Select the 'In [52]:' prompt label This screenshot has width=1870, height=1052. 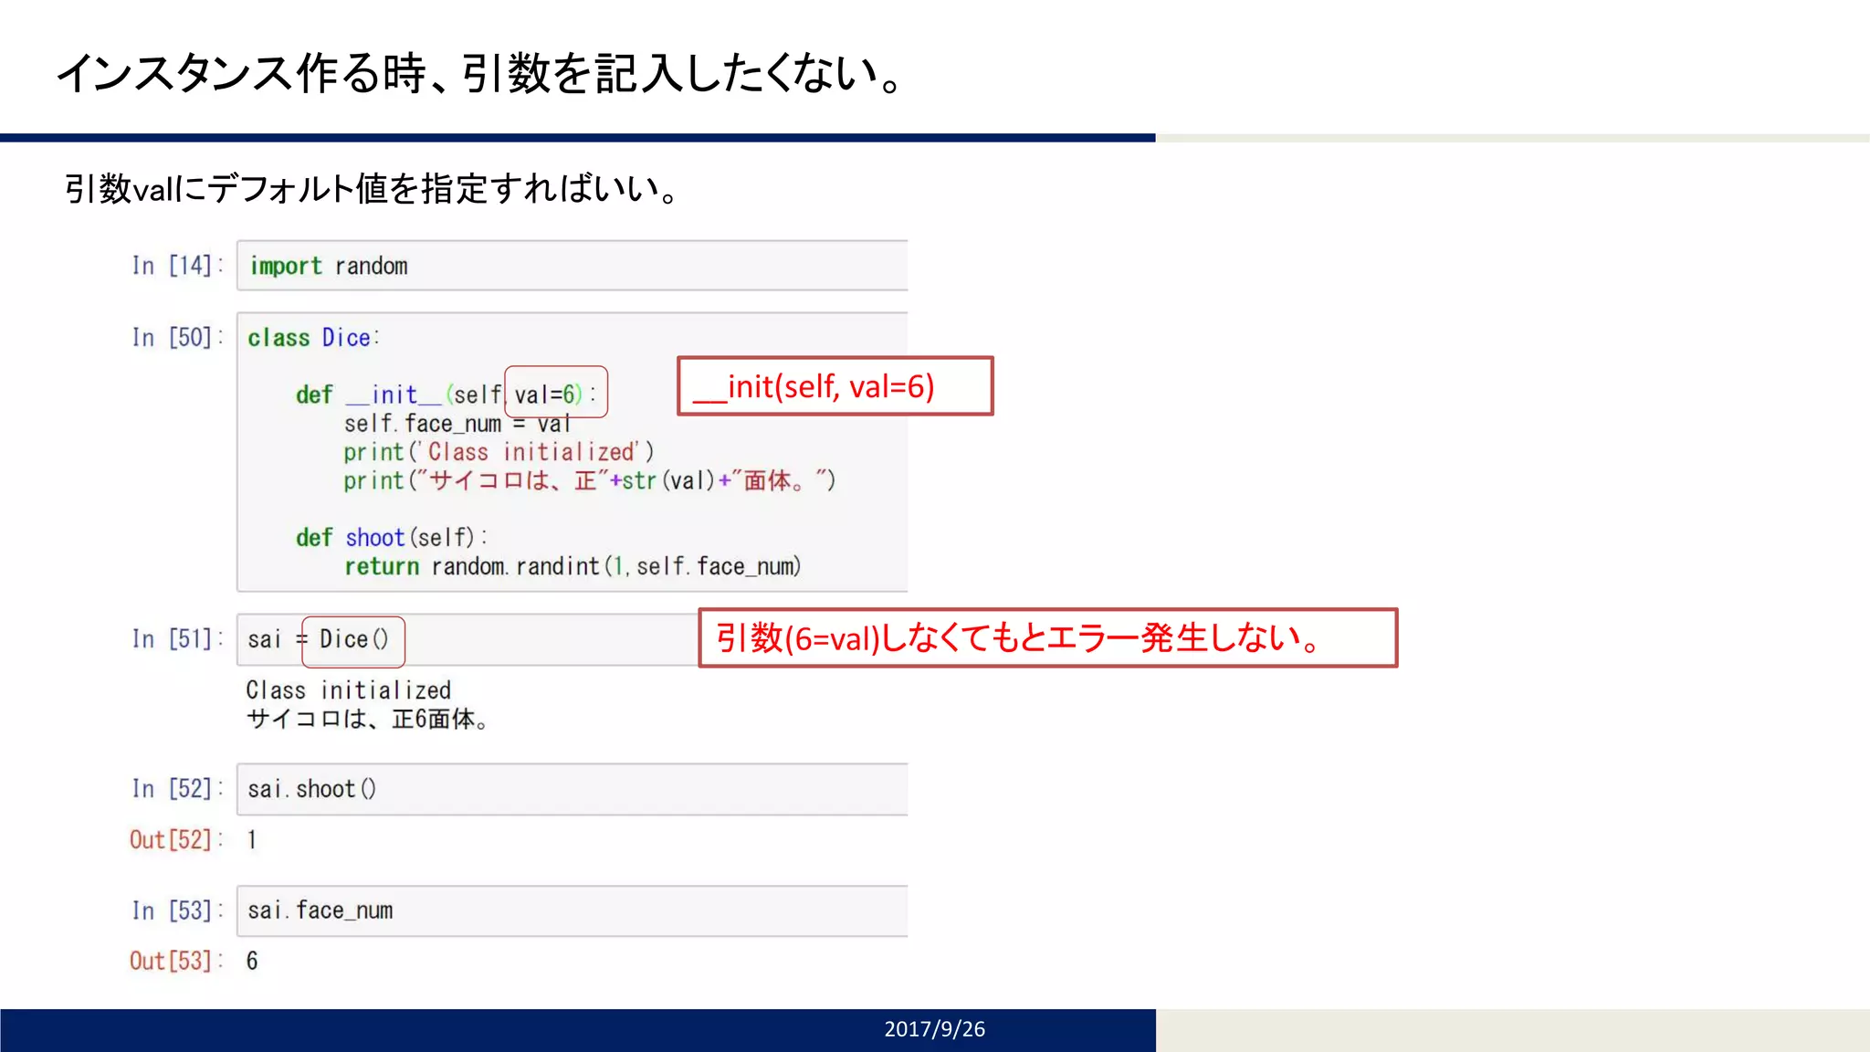(x=177, y=789)
